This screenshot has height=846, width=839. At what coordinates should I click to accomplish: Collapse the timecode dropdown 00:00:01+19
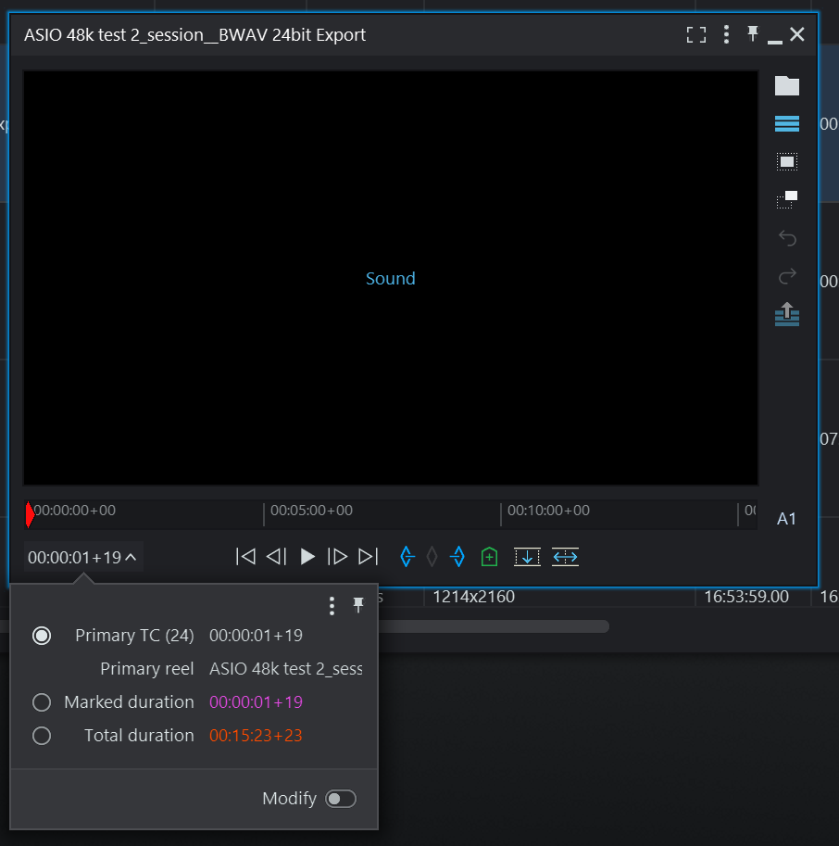83,557
